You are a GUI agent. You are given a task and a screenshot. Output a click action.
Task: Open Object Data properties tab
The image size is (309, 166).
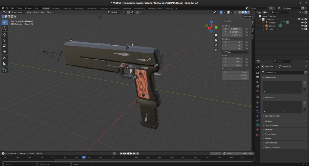point(258,125)
